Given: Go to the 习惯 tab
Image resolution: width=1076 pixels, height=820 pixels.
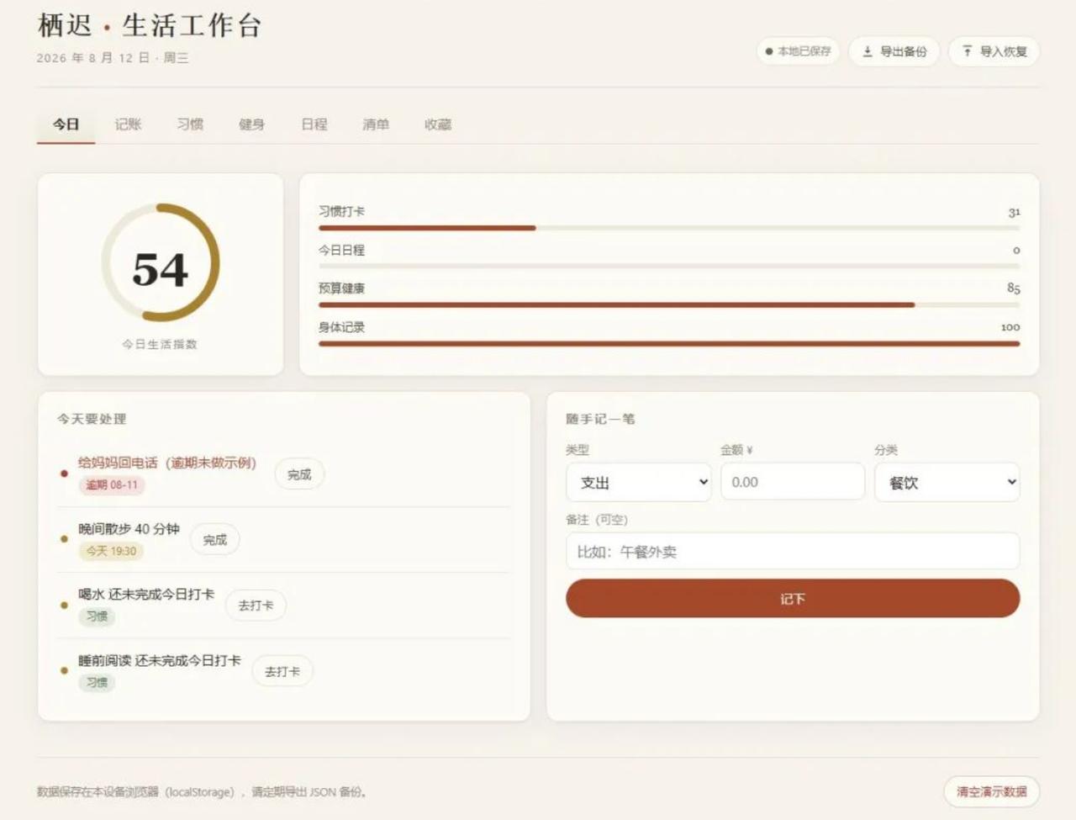Looking at the screenshot, I should (x=190, y=124).
